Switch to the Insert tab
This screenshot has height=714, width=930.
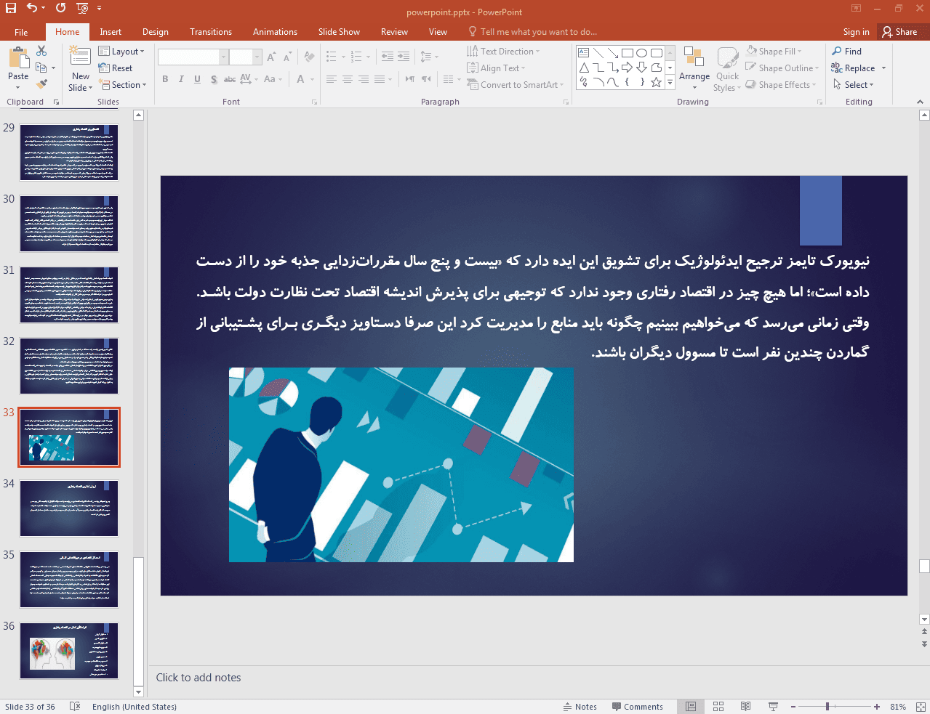(x=111, y=32)
